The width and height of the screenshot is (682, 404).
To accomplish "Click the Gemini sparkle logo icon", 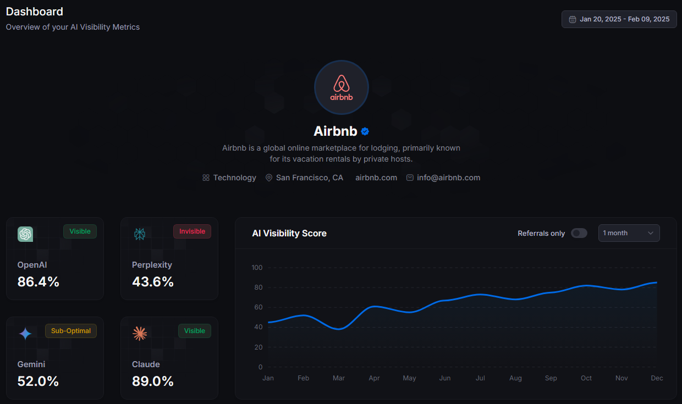I will pyautogui.click(x=25, y=334).
